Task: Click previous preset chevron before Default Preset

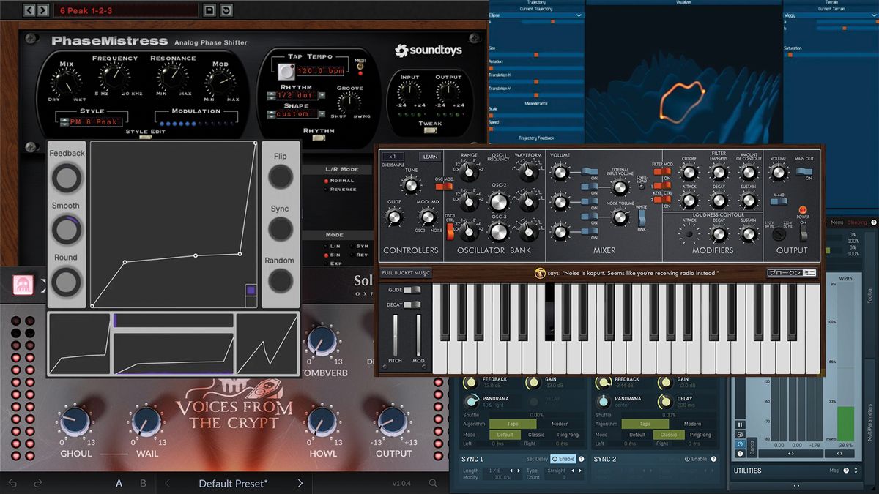Action: click(167, 483)
